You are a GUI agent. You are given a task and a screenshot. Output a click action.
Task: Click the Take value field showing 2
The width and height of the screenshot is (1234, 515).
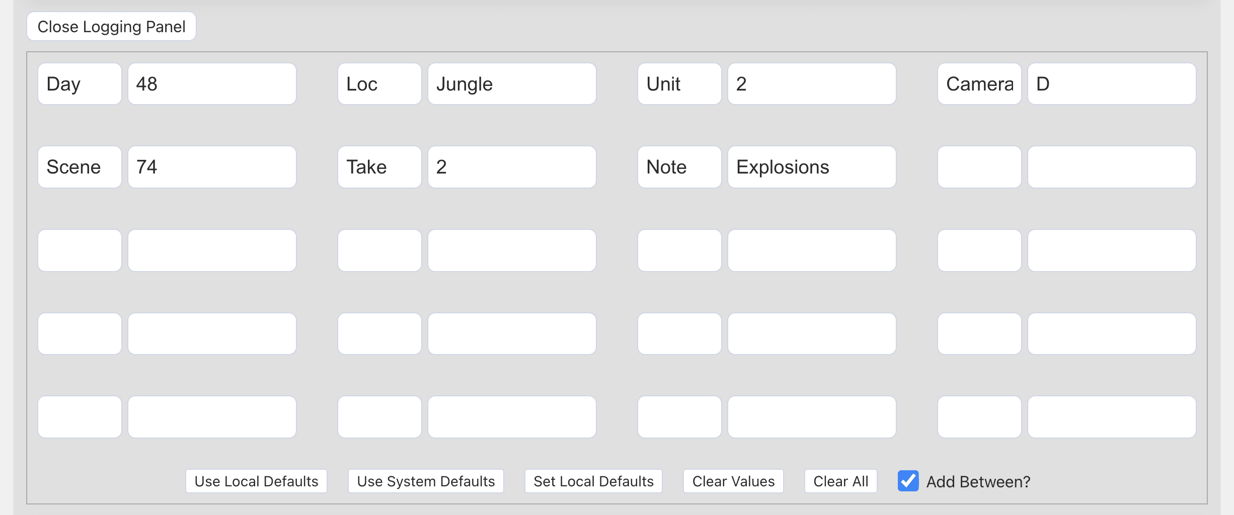click(511, 167)
